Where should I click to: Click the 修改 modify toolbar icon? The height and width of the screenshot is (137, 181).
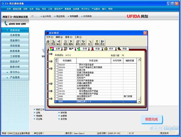click(83, 43)
